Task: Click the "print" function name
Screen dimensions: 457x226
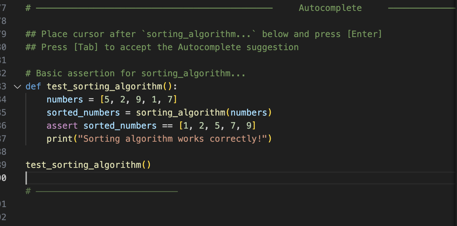Action: (x=60, y=139)
